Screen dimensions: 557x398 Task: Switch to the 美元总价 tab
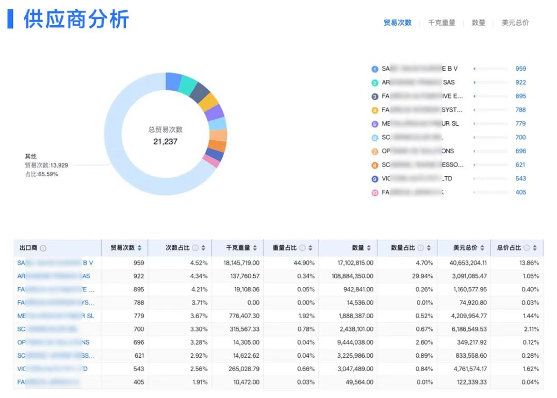pos(515,23)
